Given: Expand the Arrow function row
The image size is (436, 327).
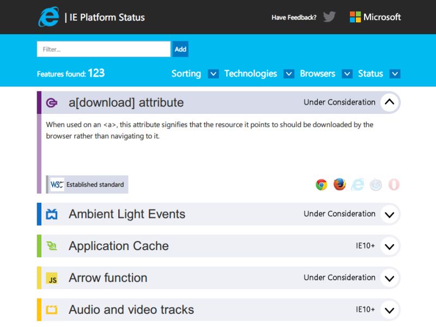Looking at the screenshot, I should point(390,278).
